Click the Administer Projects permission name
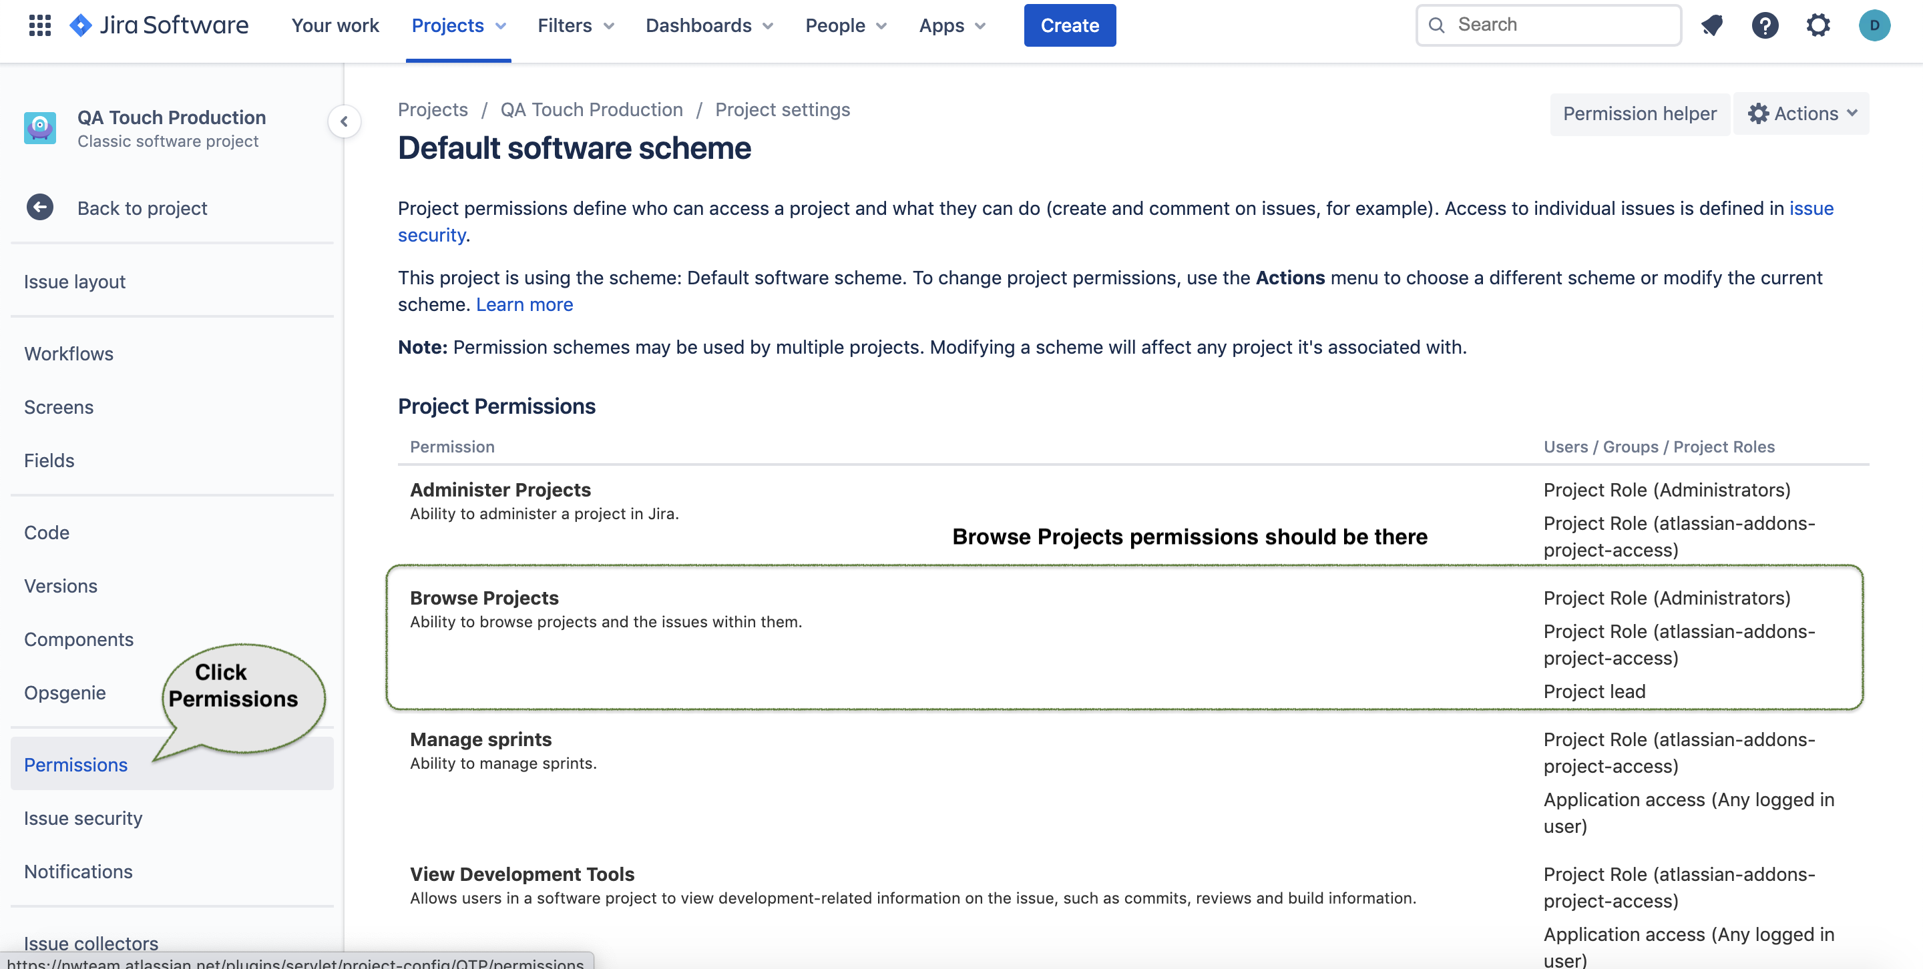 click(x=500, y=489)
